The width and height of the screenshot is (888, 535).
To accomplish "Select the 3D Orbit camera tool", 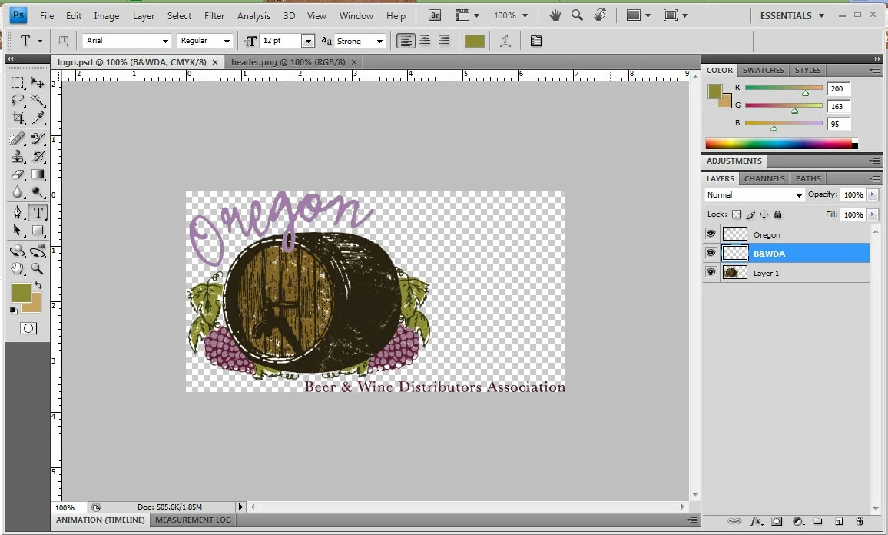I will click(x=38, y=251).
